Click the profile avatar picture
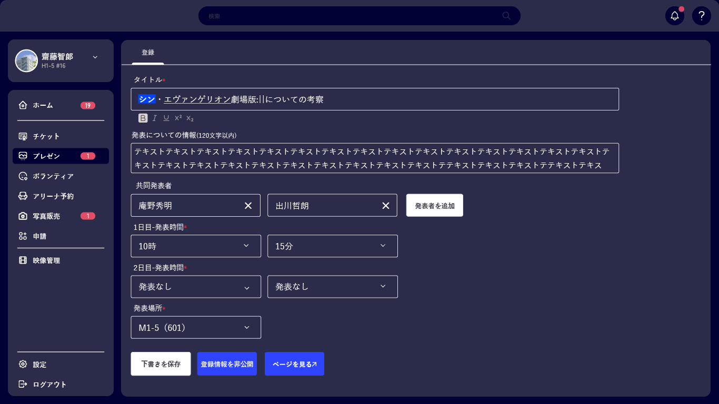The width and height of the screenshot is (719, 404). [x=26, y=61]
